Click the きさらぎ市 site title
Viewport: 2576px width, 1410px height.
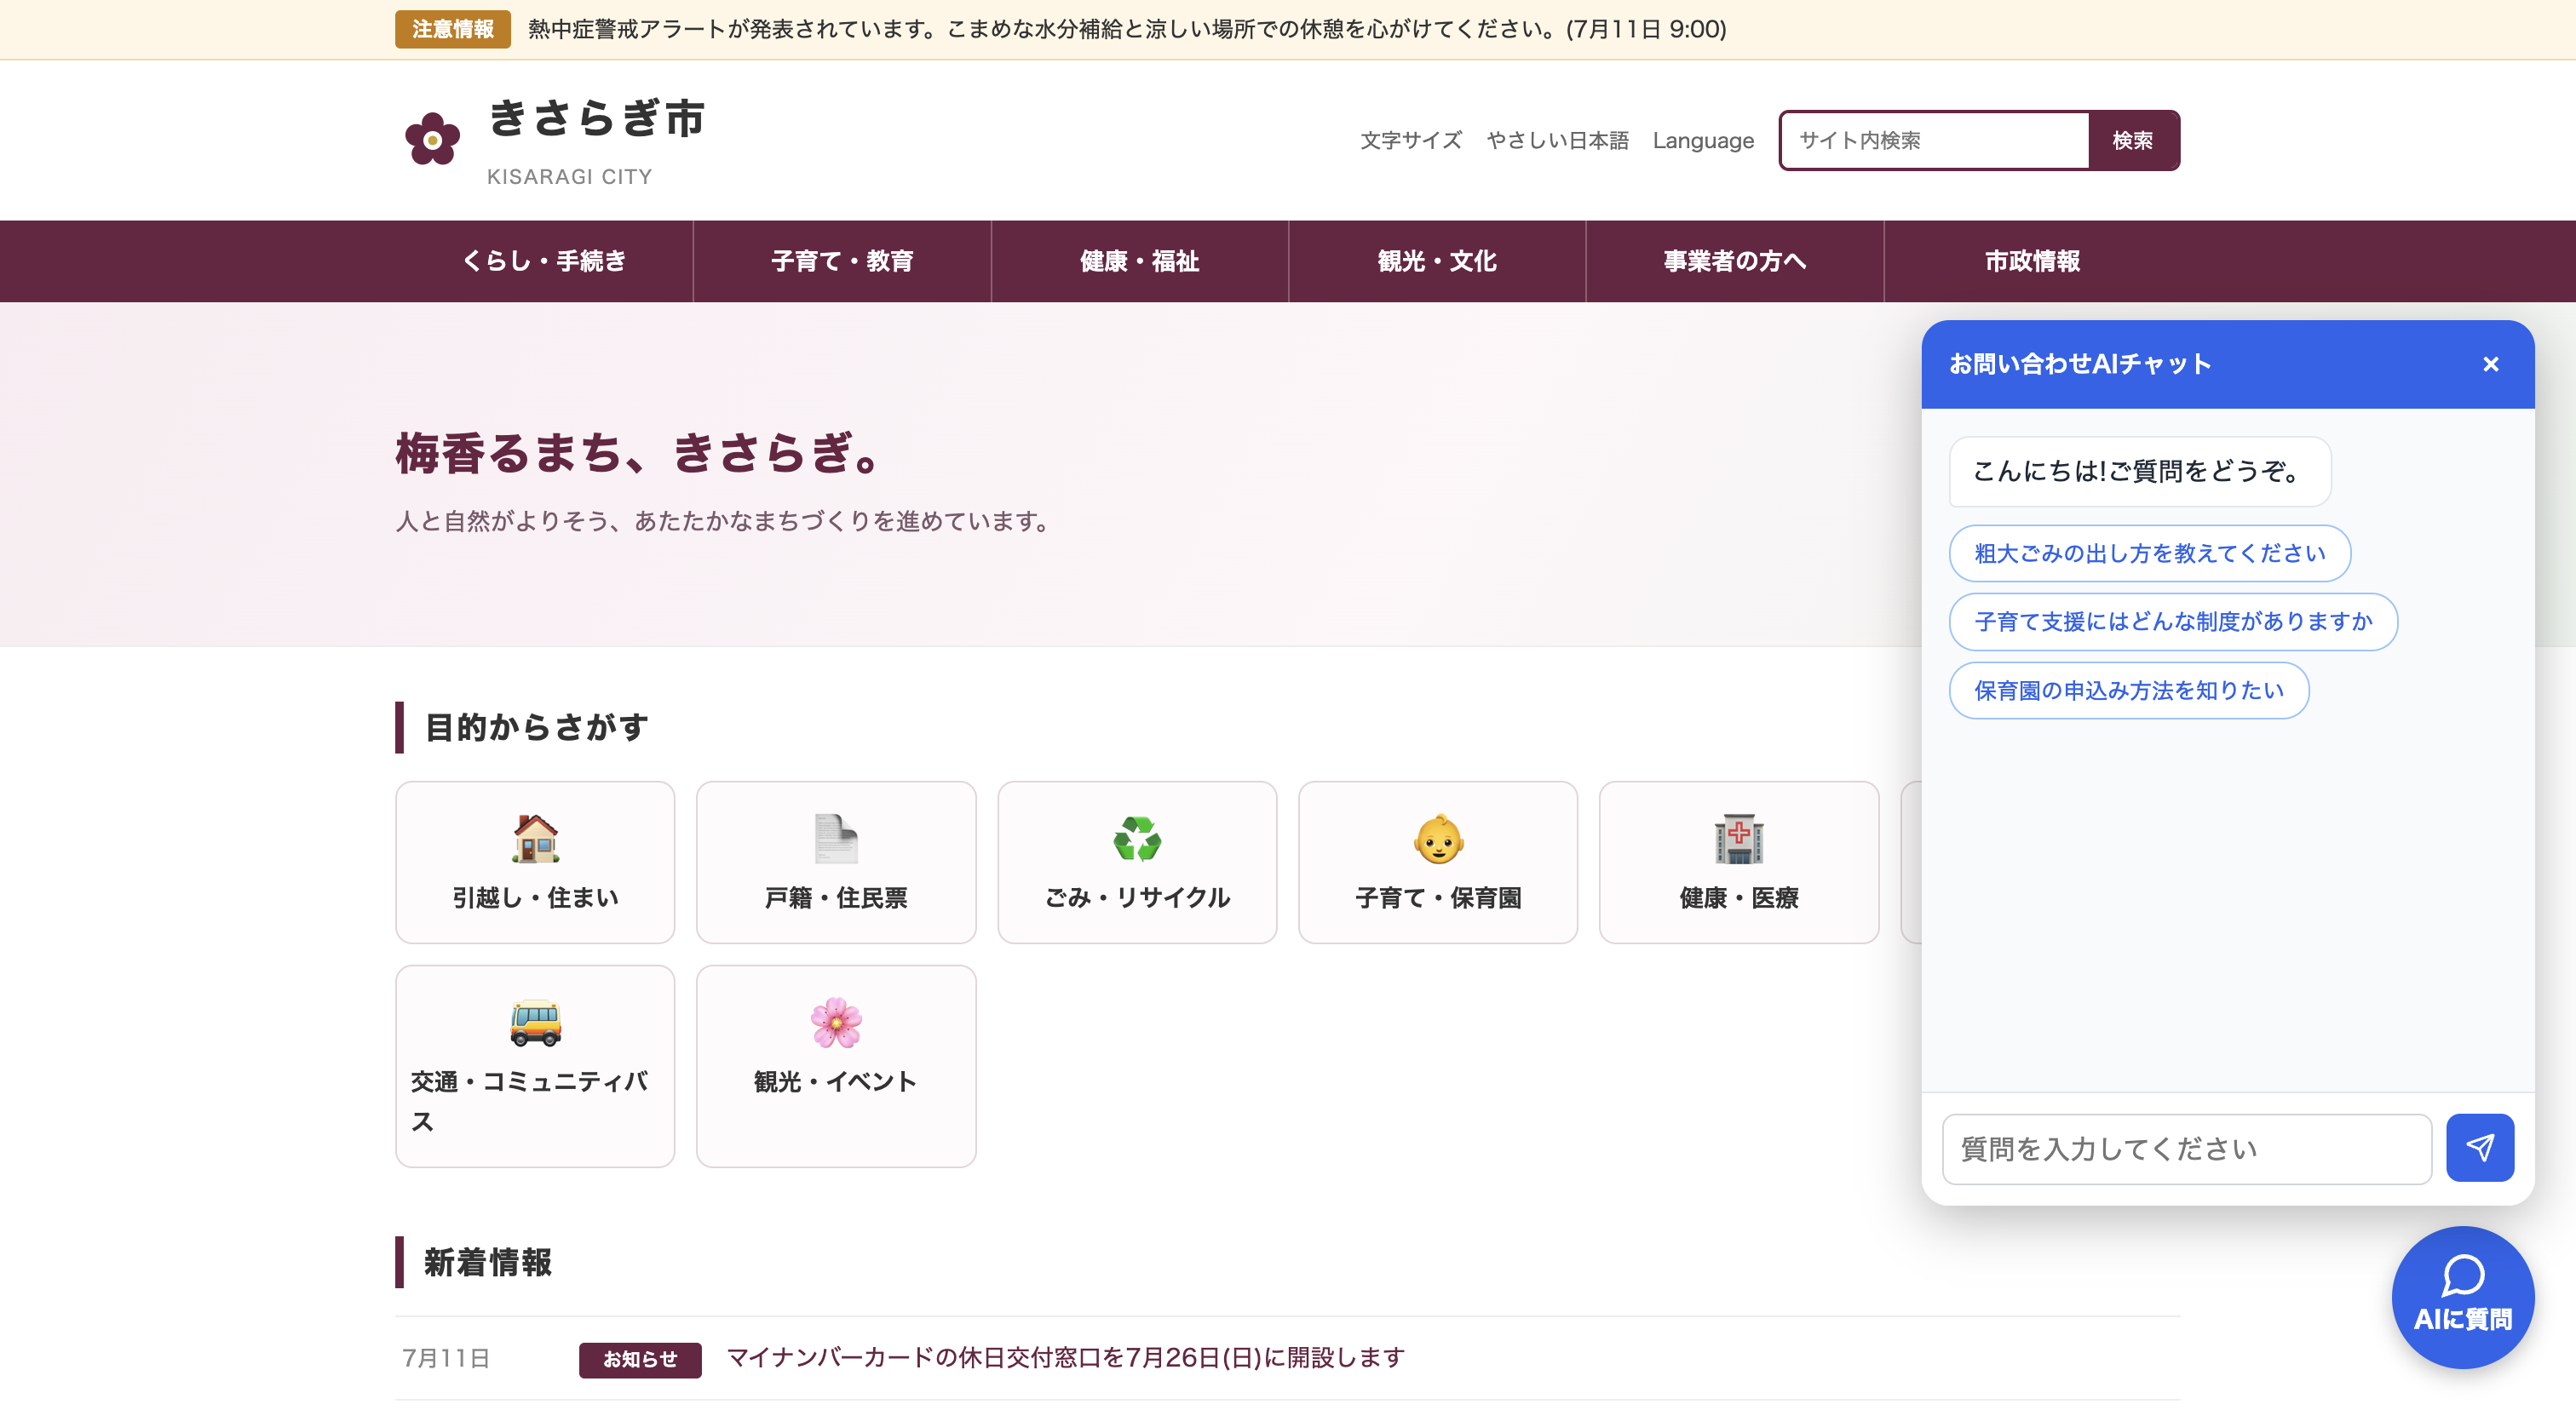coord(597,117)
